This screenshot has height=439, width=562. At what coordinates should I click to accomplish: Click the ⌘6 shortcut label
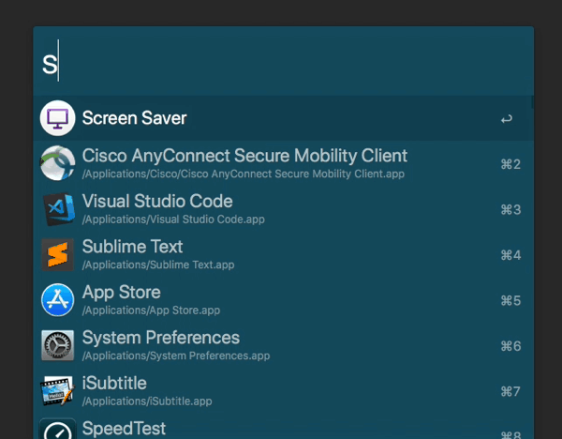coord(510,346)
